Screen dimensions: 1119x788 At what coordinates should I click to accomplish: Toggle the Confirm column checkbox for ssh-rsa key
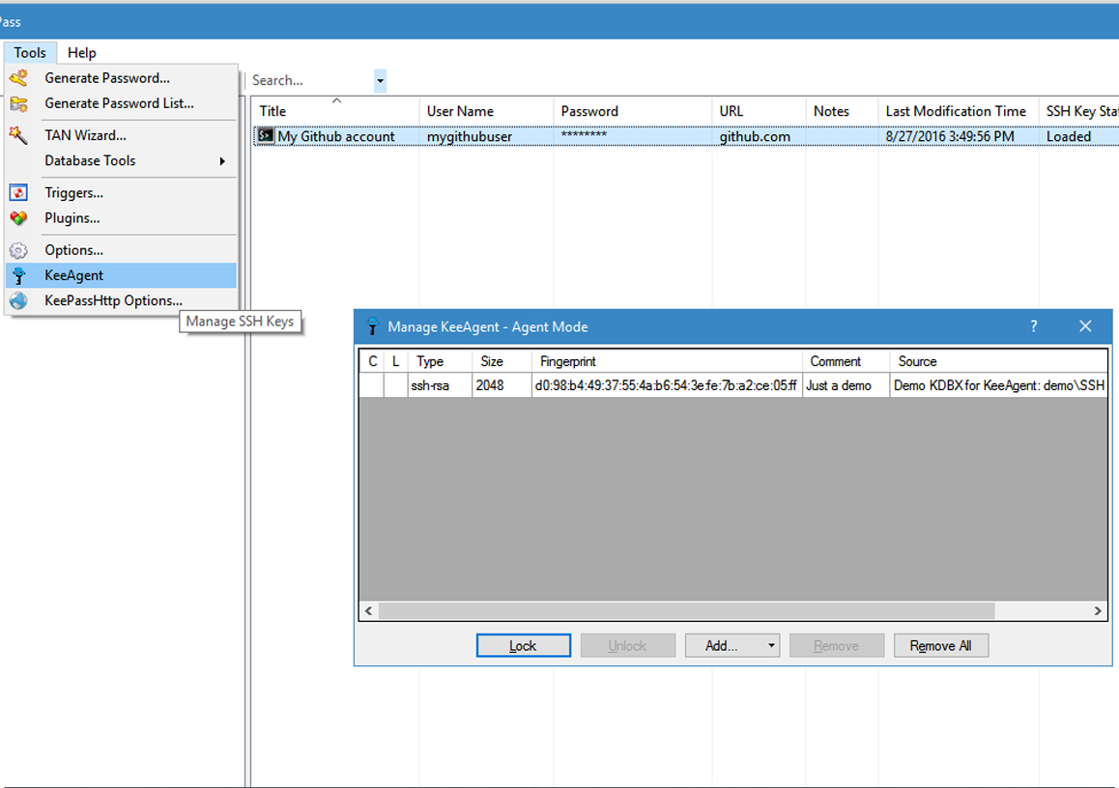point(371,384)
